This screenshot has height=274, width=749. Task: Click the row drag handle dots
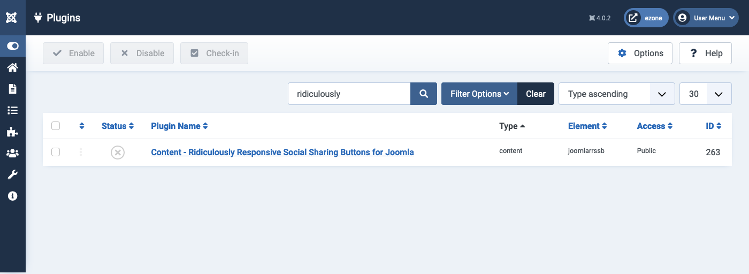(x=81, y=152)
